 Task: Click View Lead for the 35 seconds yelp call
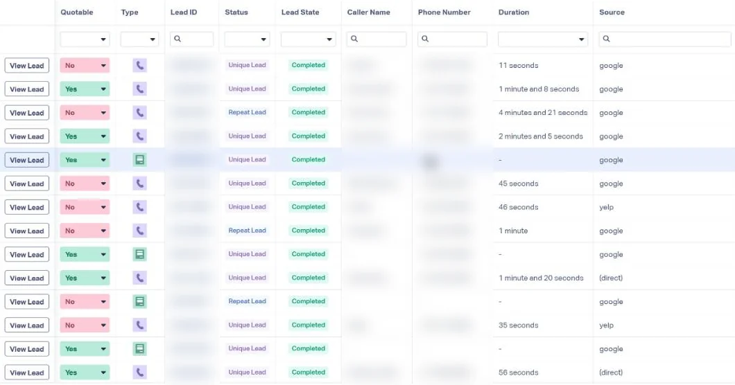pyautogui.click(x=27, y=325)
